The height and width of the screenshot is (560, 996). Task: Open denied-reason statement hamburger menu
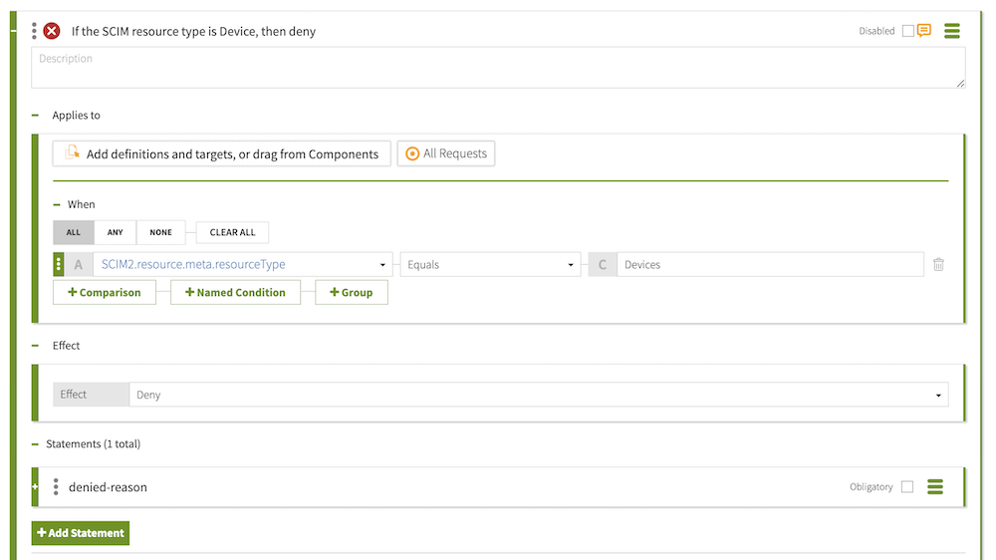pos(934,487)
